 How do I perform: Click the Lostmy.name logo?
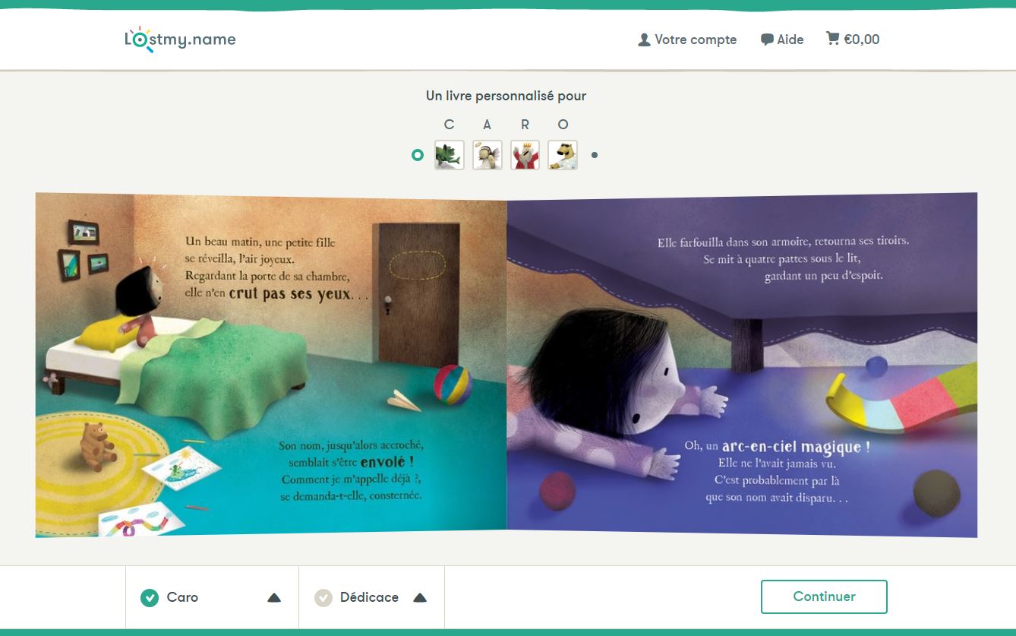click(180, 40)
